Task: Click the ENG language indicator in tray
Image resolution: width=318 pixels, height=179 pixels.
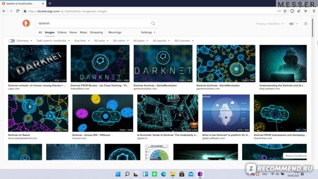Action: (x=265, y=174)
